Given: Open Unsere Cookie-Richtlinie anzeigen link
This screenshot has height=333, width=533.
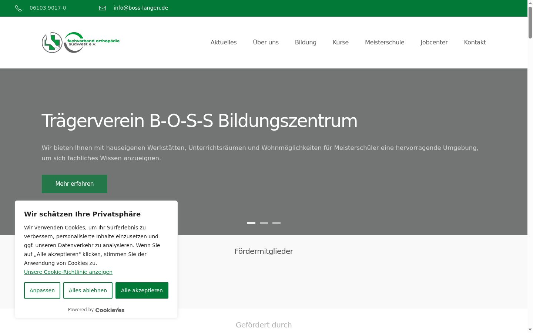Looking at the screenshot, I should pyautogui.click(x=68, y=272).
